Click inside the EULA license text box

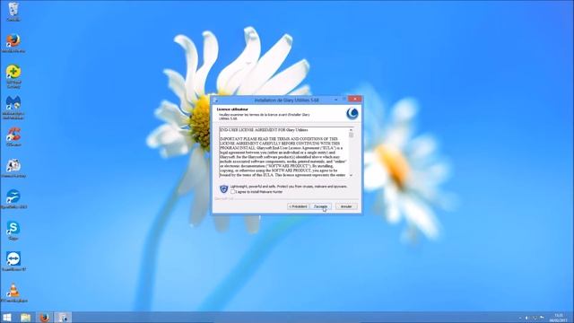tap(283, 153)
